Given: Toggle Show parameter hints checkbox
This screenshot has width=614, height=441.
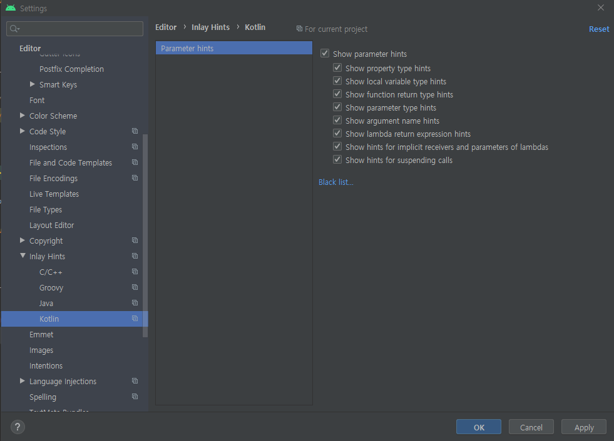Looking at the screenshot, I should coord(325,53).
